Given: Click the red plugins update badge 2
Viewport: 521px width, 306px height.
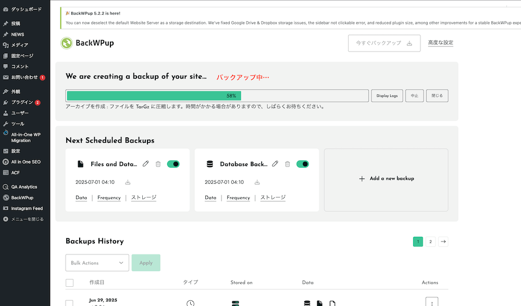Looking at the screenshot, I should coord(38,103).
